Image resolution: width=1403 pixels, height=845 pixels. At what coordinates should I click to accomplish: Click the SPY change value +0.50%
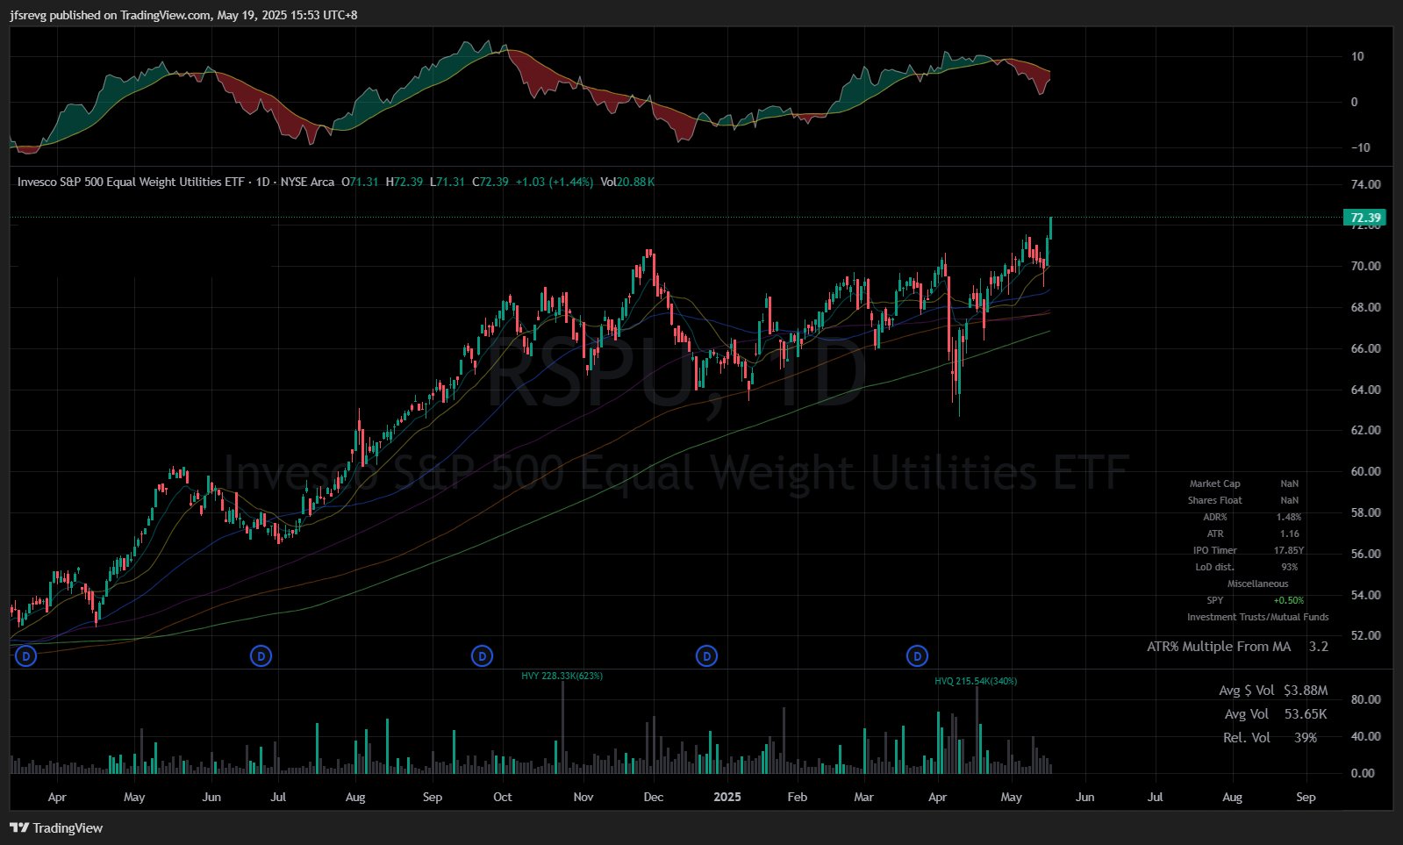(x=1289, y=600)
